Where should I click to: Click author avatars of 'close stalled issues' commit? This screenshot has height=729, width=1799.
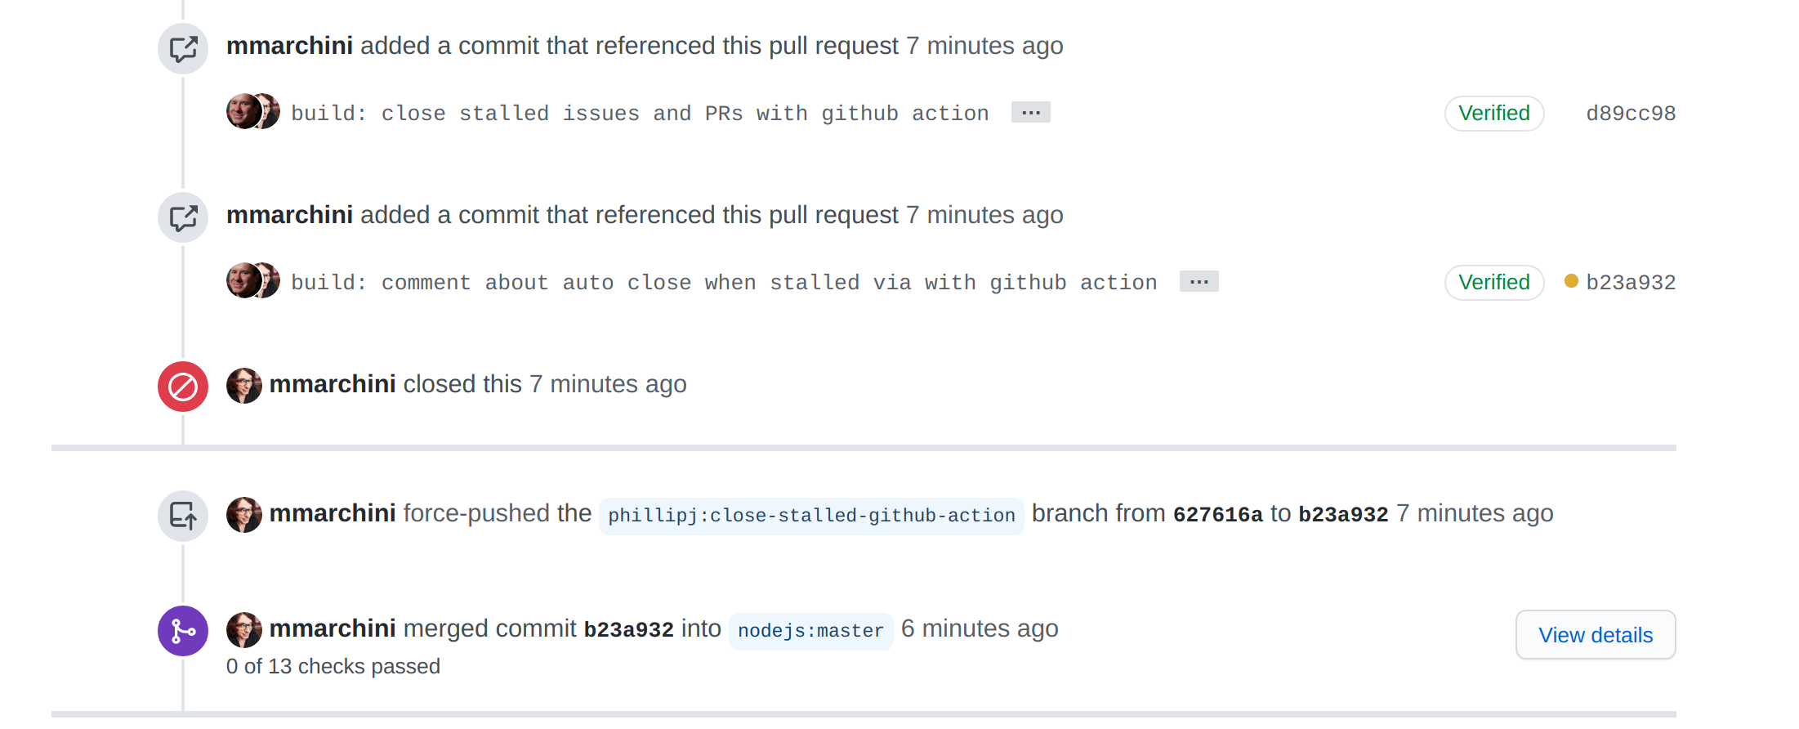[x=252, y=112]
